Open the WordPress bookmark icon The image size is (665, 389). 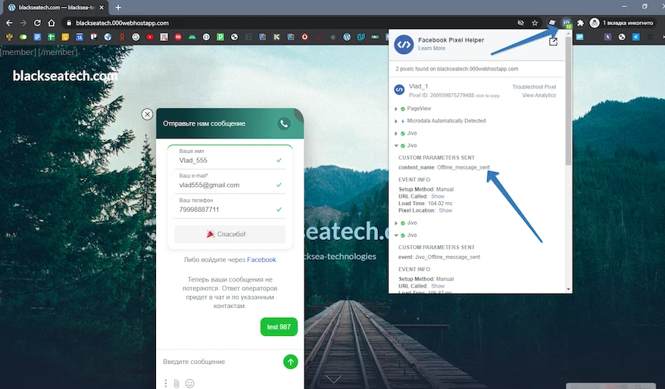[347, 37]
